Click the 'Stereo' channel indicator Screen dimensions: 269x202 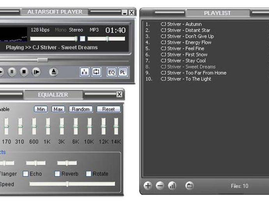tap(76, 30)
